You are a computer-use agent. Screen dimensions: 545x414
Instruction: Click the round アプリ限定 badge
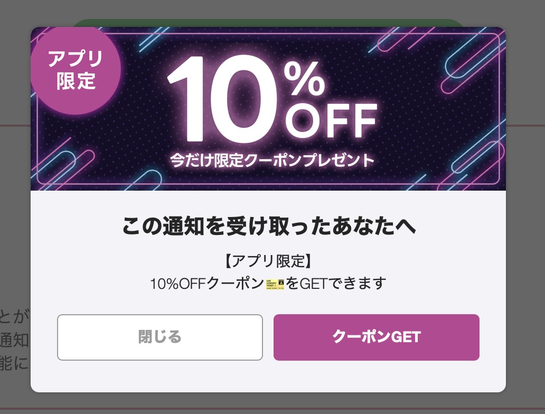click(x=76, y=70)
